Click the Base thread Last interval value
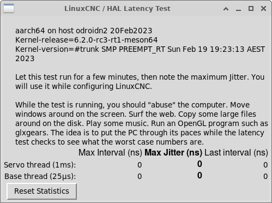This screenshot has width=272, height=203. click(x=265, y=176)
